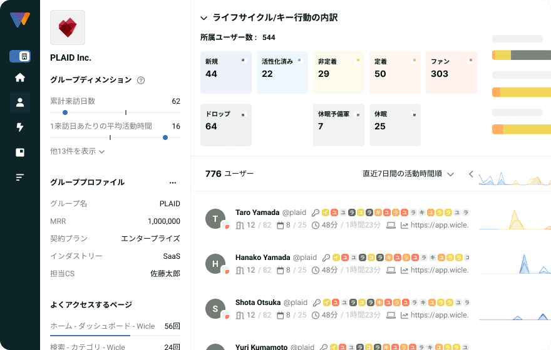The height and width of the screenshot is (350, 551).
Task: Click the T avatar for Taro Yamada
Action: coord(215,219)
